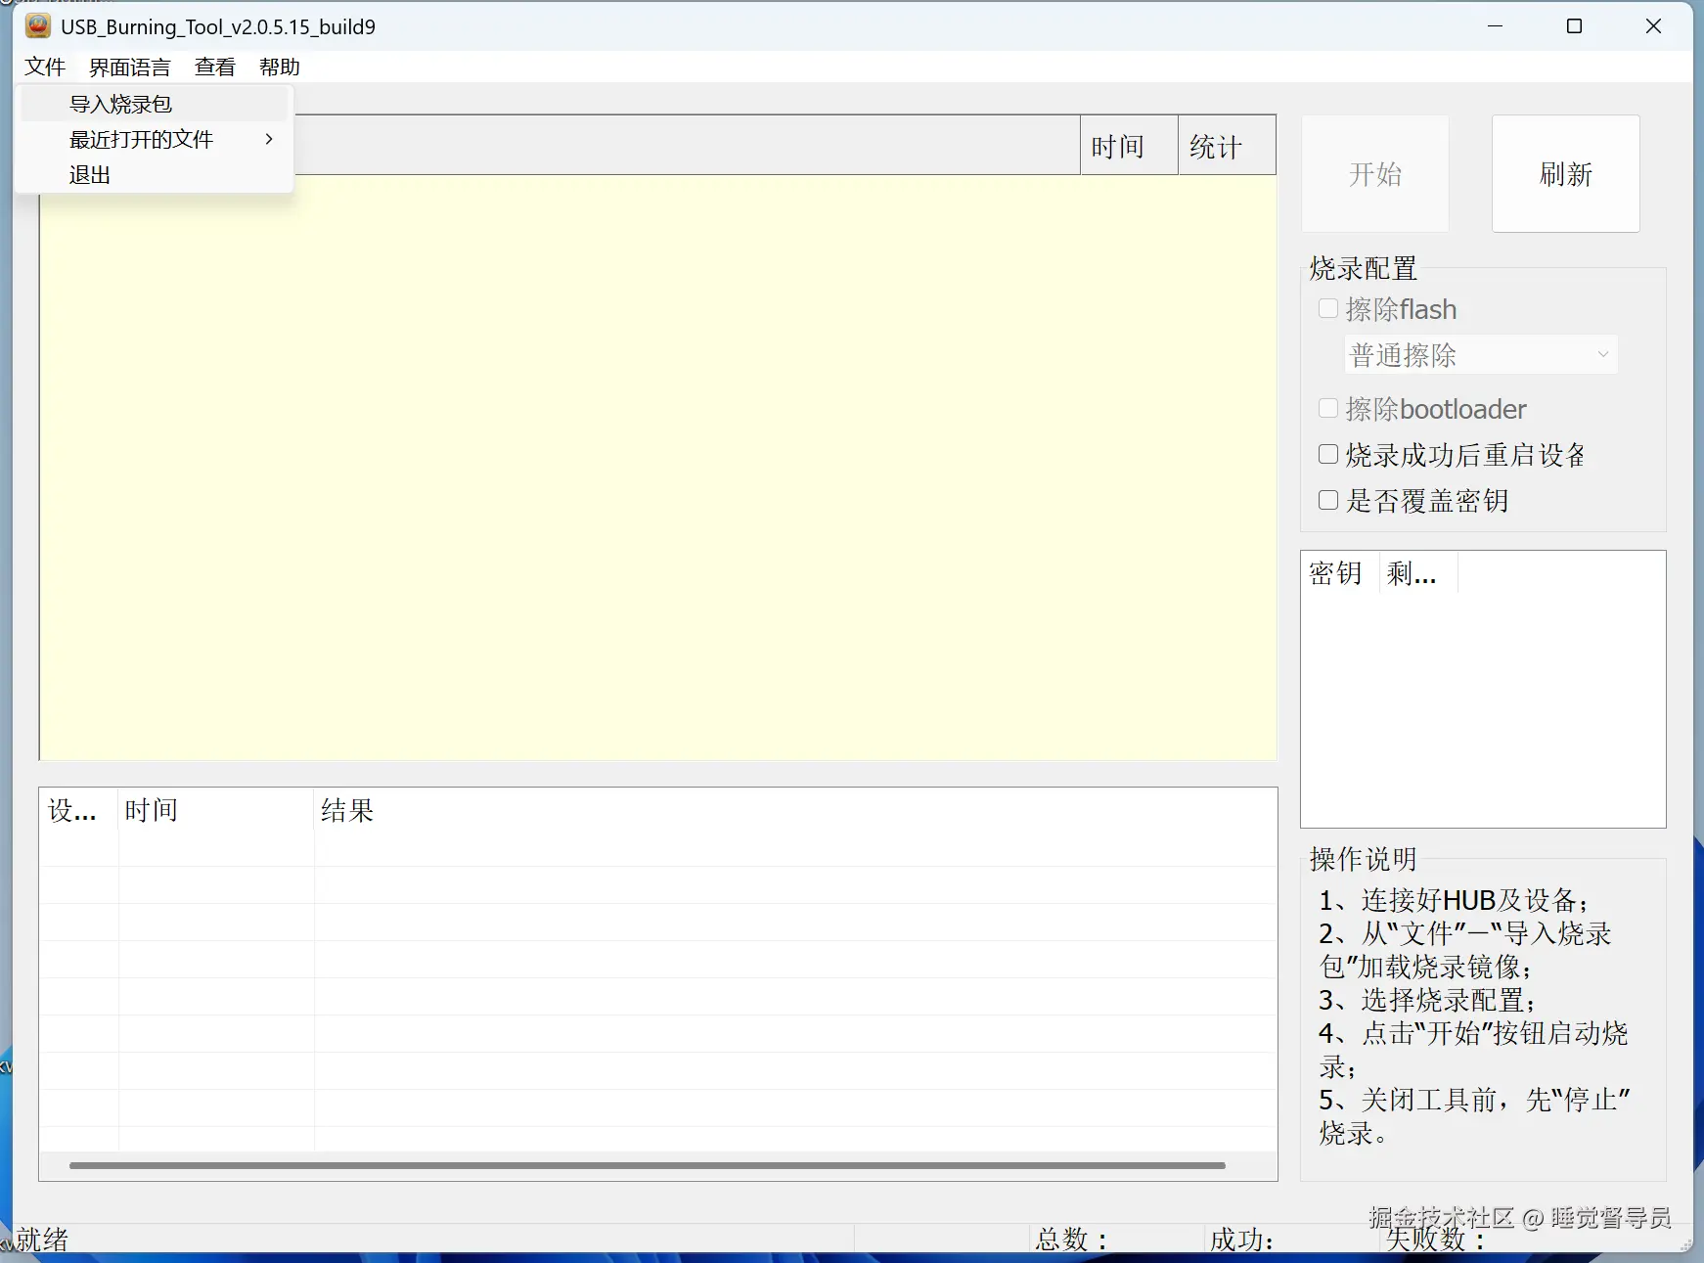The image size is (1704, 1263).
Task: Click the 结果 column header
Action: pos(794,810)
